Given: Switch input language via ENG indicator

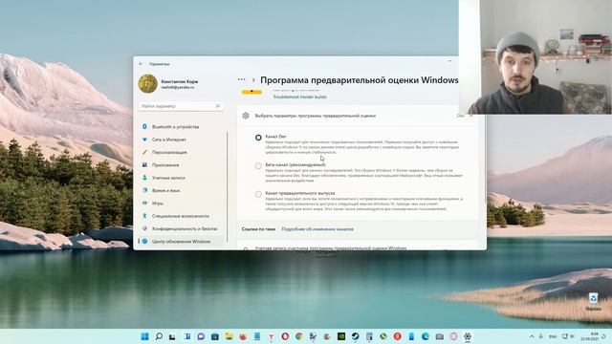Looking at the screenshot, I should (553, 336).
